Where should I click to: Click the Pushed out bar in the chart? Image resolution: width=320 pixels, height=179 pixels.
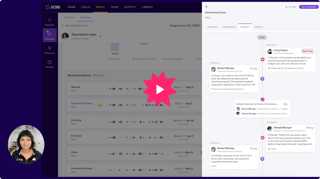[115, 47]
